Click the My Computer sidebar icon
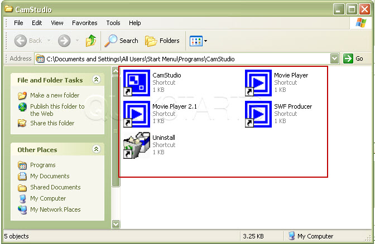The image size is (375, 244). tap(23, 199)
